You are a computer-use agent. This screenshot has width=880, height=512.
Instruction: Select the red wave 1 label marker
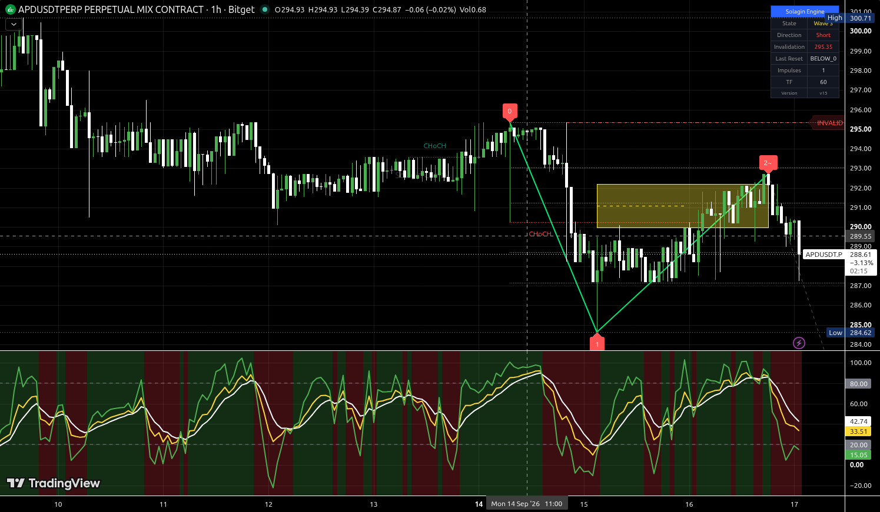pyautogui.click(x=597, y=344)
